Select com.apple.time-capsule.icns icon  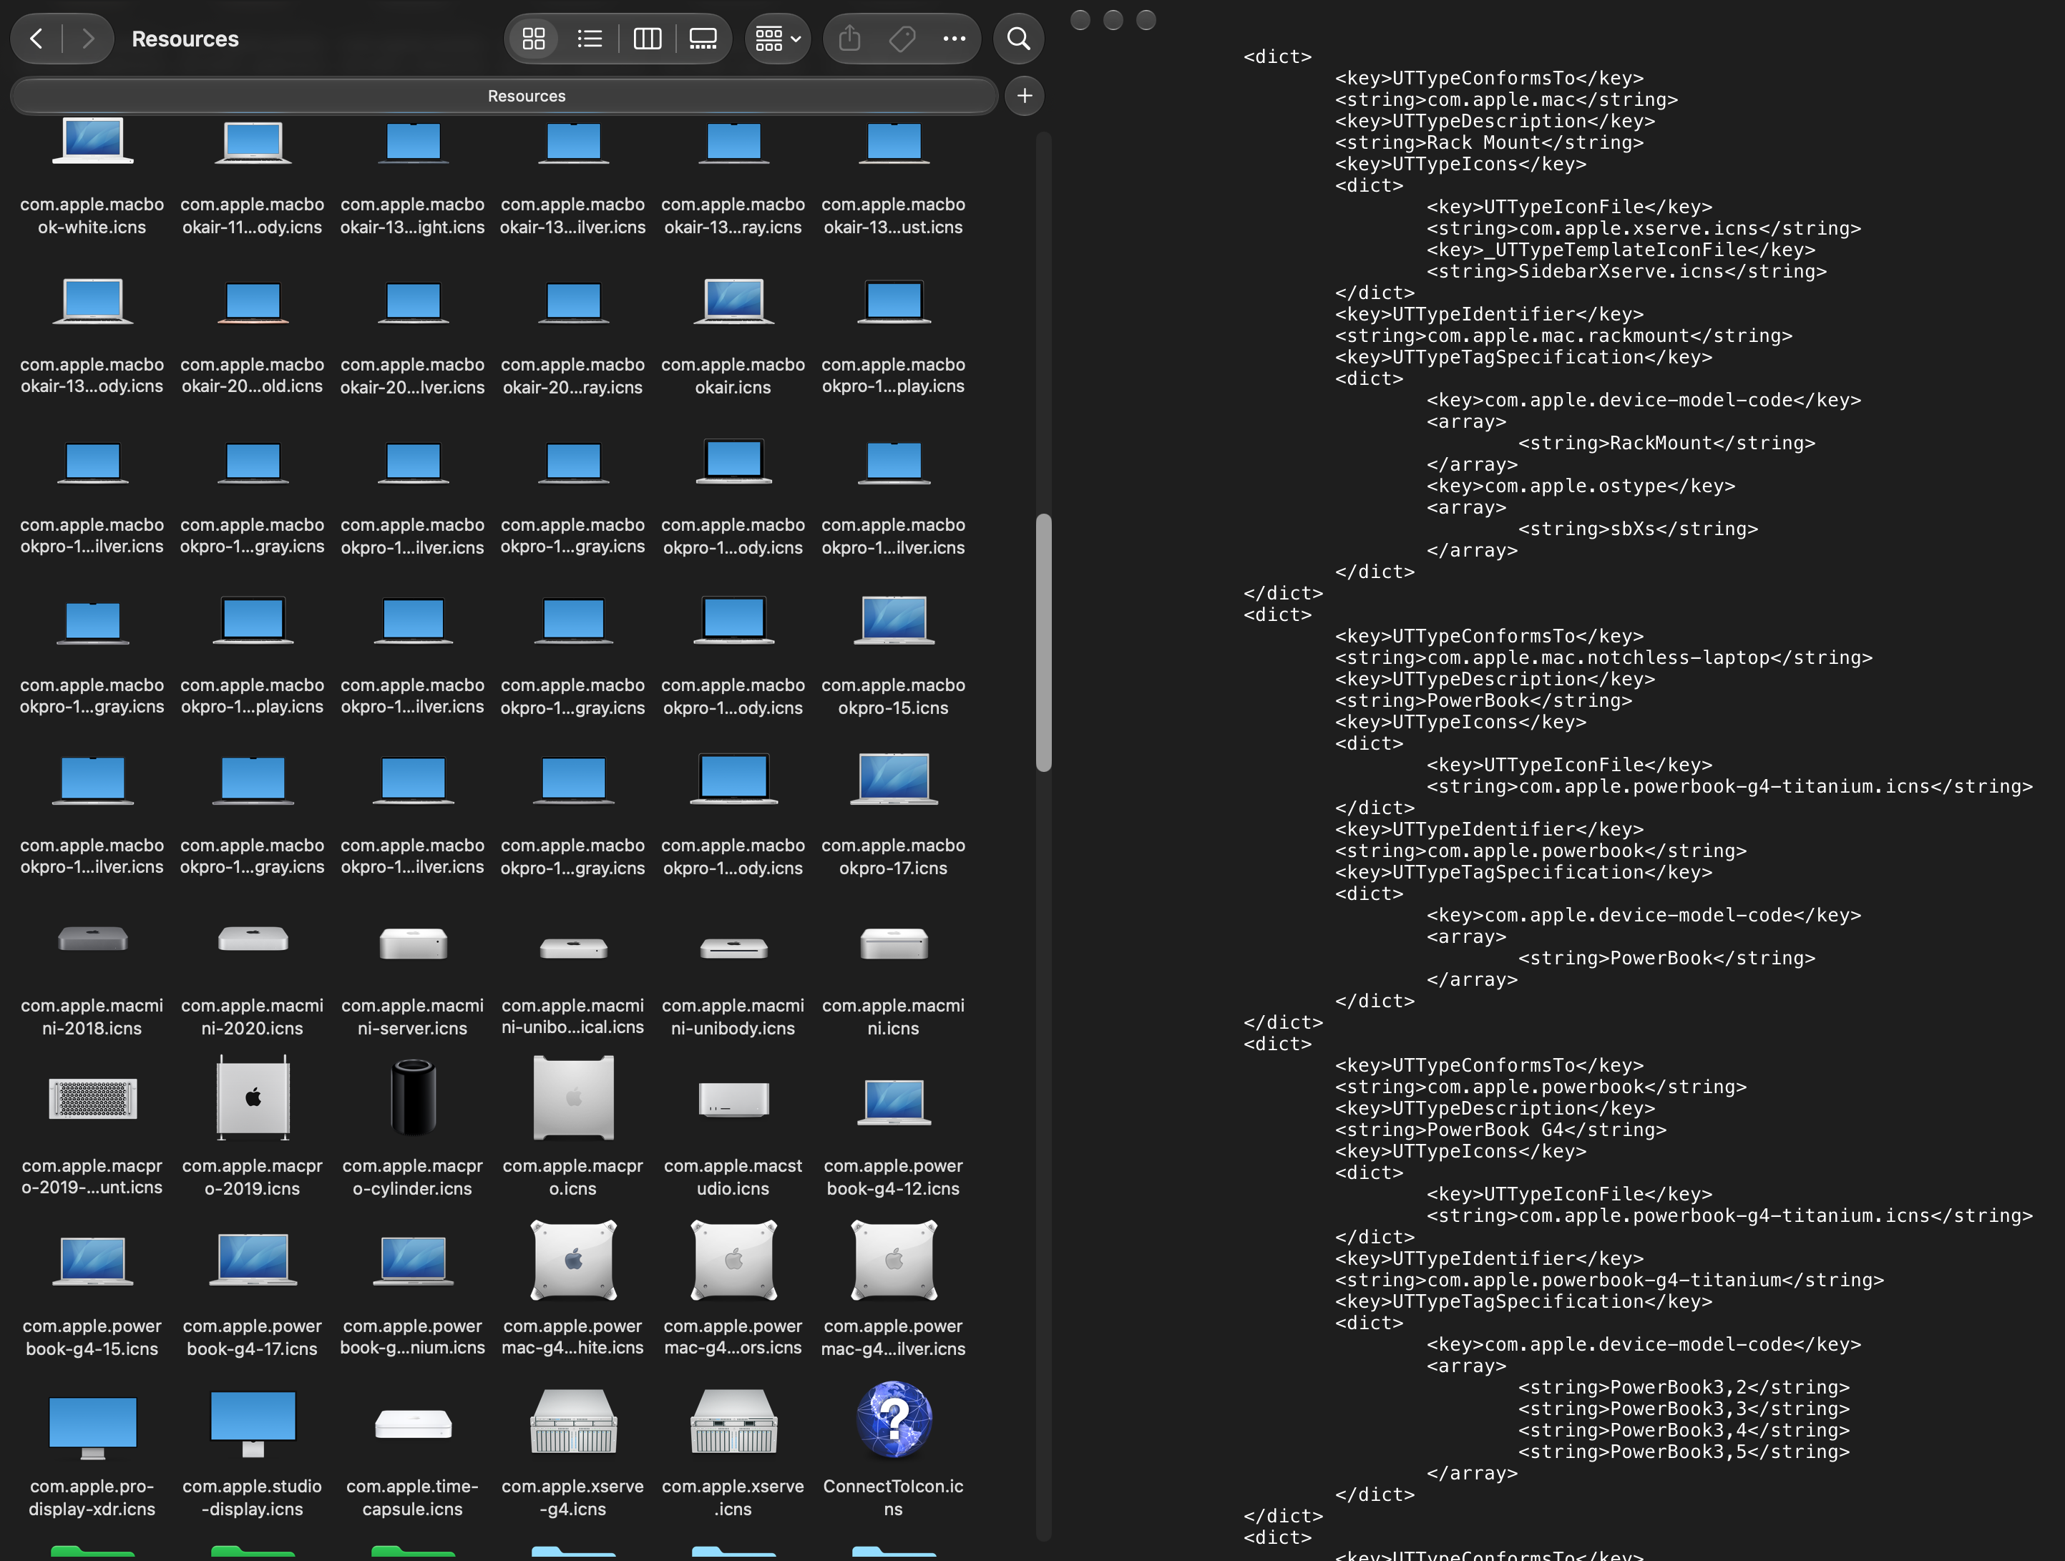click(414, 1424)
